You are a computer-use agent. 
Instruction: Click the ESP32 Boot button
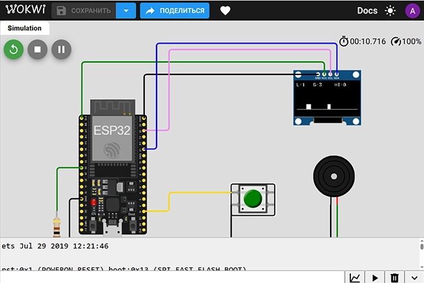(133, 226)
